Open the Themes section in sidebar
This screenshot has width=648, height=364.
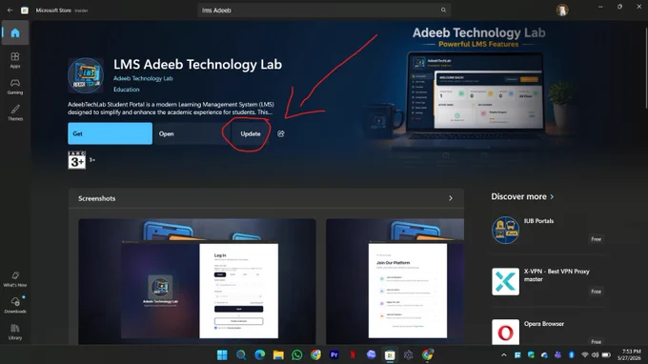pyautogui.click(x=15, y=112)
